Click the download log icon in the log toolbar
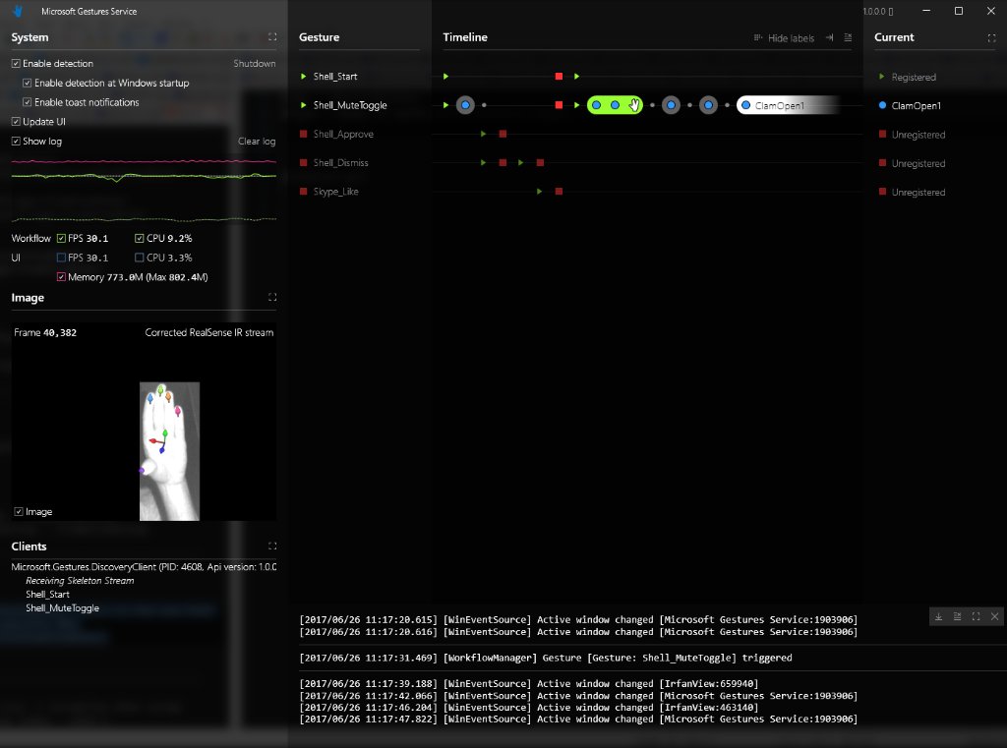Image resolution: width=1007 pixels, height=748 pixels. 938,616
